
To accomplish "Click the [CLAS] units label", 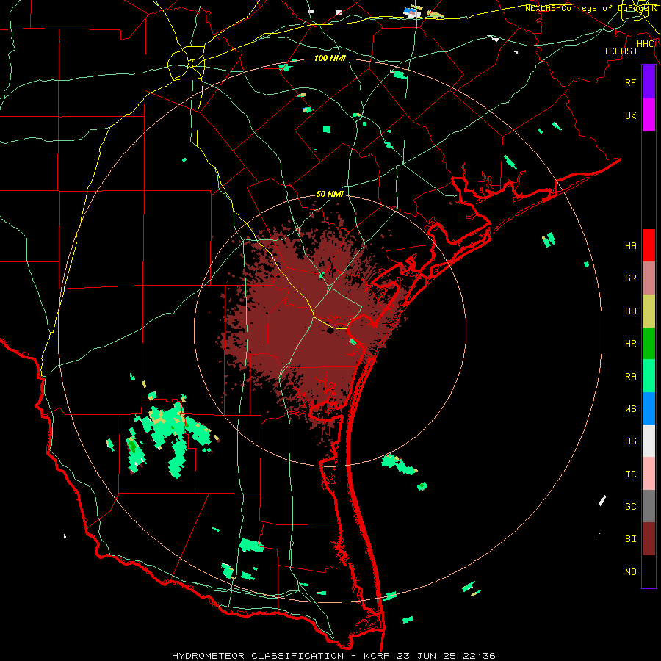I will click(621, 51).
